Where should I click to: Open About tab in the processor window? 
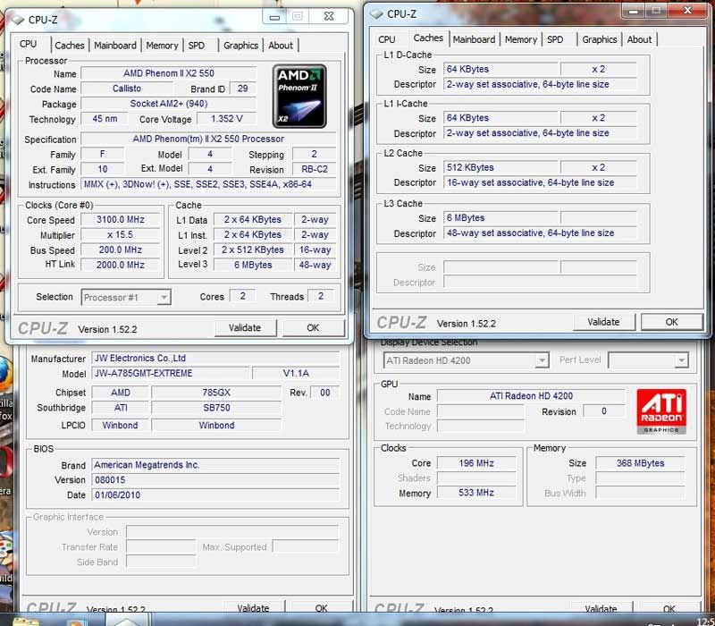tap(281, 46)
